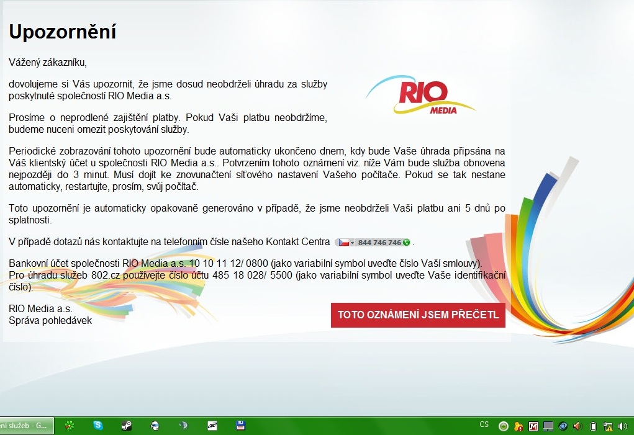Switch to the 'ní služeb - G...' taskbar window button
This screenshot has width=634, height=435.
[x=27, y=426]
